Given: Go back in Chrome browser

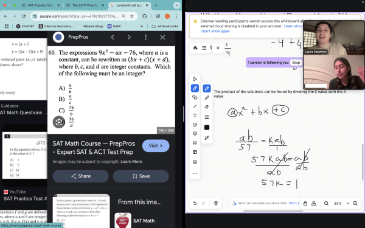Looking at the screenshot, I should coord(6,16).
